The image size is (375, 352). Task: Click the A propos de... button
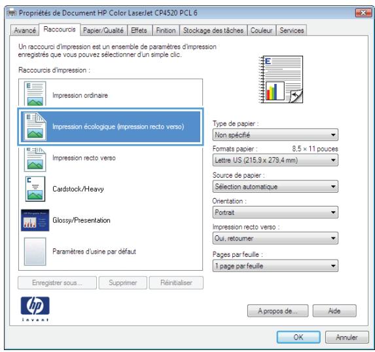click(277, 311)
